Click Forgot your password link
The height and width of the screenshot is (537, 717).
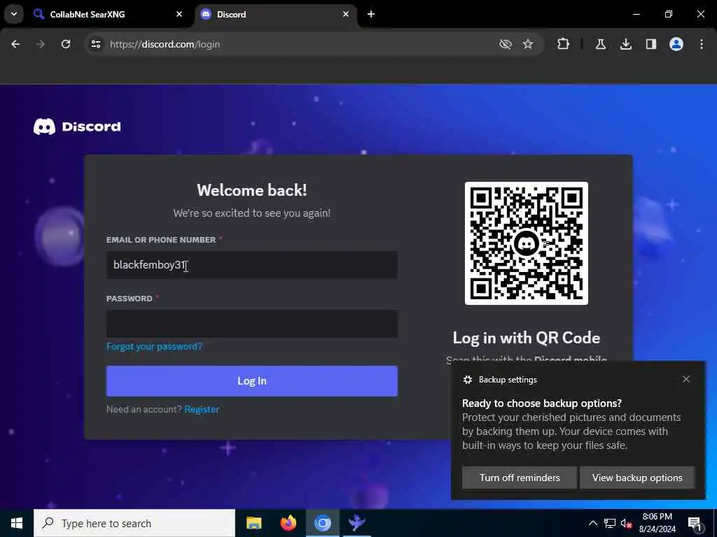(154, 347)
